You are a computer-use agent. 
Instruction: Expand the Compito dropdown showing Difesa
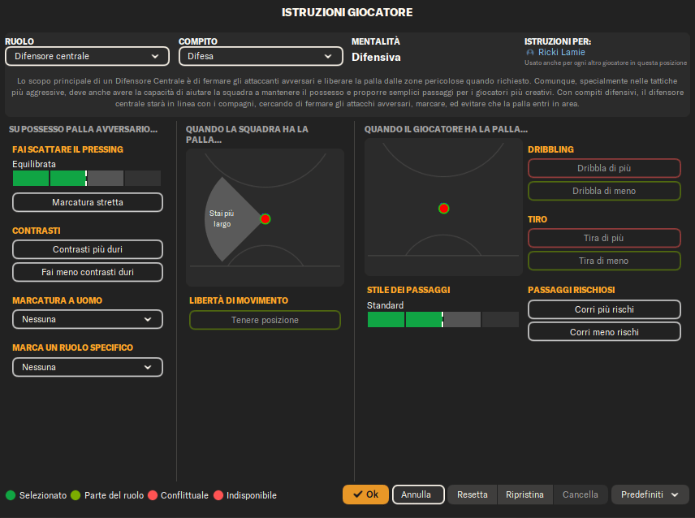260,56
